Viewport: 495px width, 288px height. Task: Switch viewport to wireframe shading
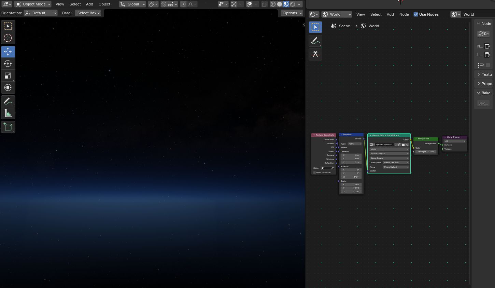273,4
